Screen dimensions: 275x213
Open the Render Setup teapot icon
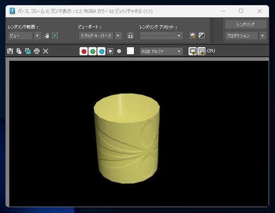(192, 35)
